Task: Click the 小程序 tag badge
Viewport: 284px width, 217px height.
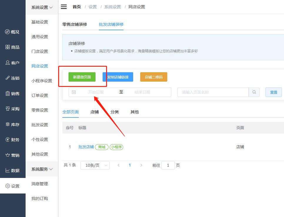Action: pyautogui.click(x=116, y=147)
